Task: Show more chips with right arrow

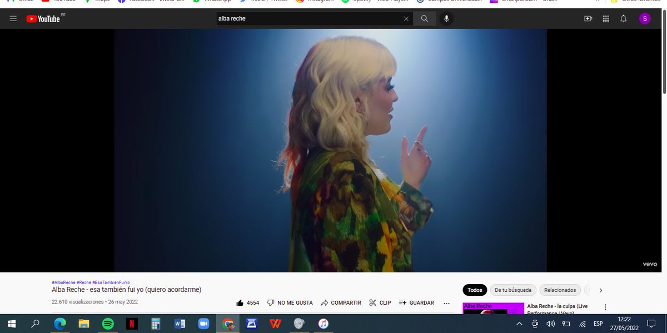Action: click(601, 290)
